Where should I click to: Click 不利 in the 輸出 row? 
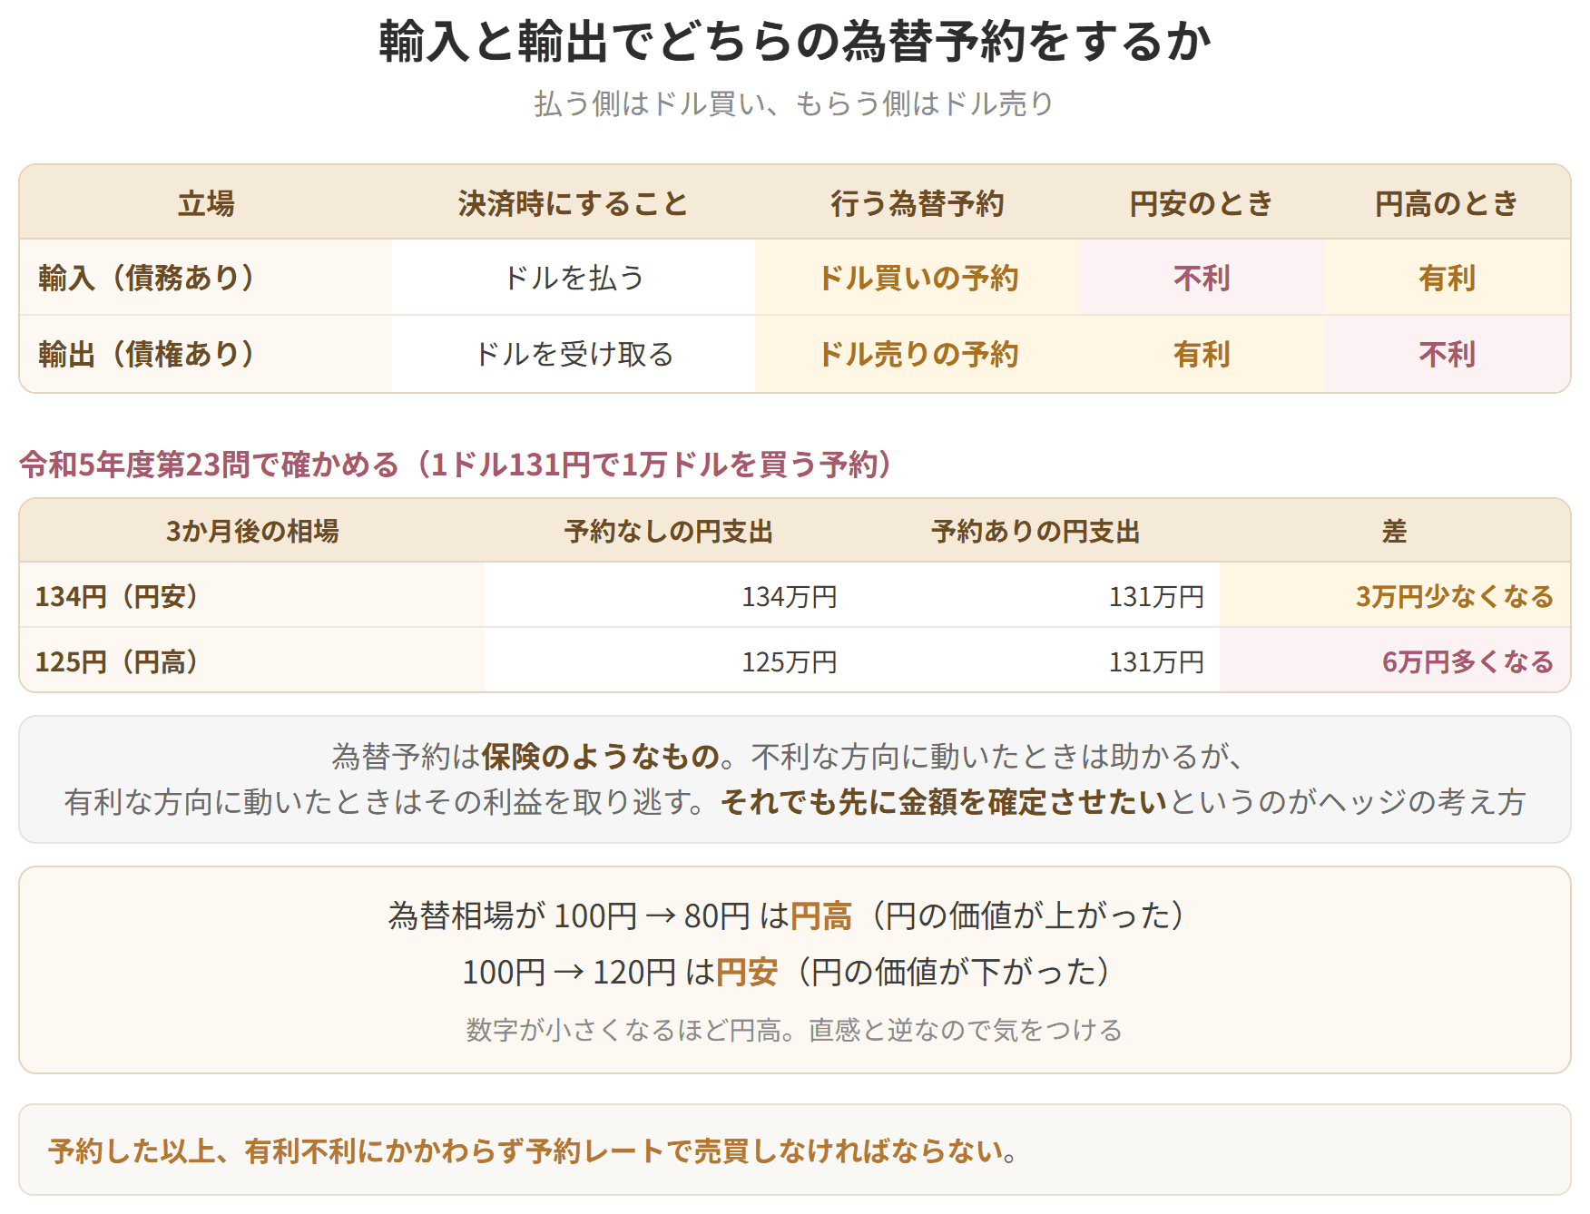(1447, 354)
